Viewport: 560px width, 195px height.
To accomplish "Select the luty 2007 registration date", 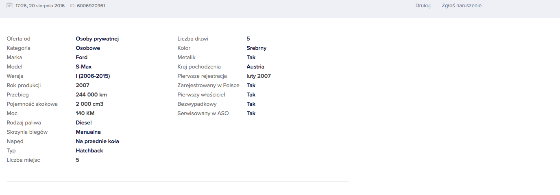I will point(259,76).
